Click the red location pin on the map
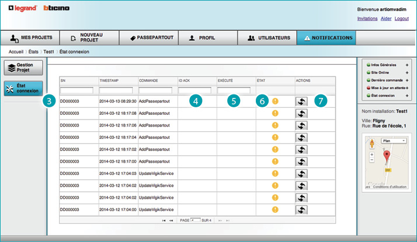This screenshot has width=417, height=242. pyautogui.click(x=385, y=155)
